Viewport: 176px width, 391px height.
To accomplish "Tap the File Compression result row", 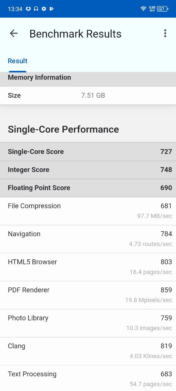I will [88, 211].
